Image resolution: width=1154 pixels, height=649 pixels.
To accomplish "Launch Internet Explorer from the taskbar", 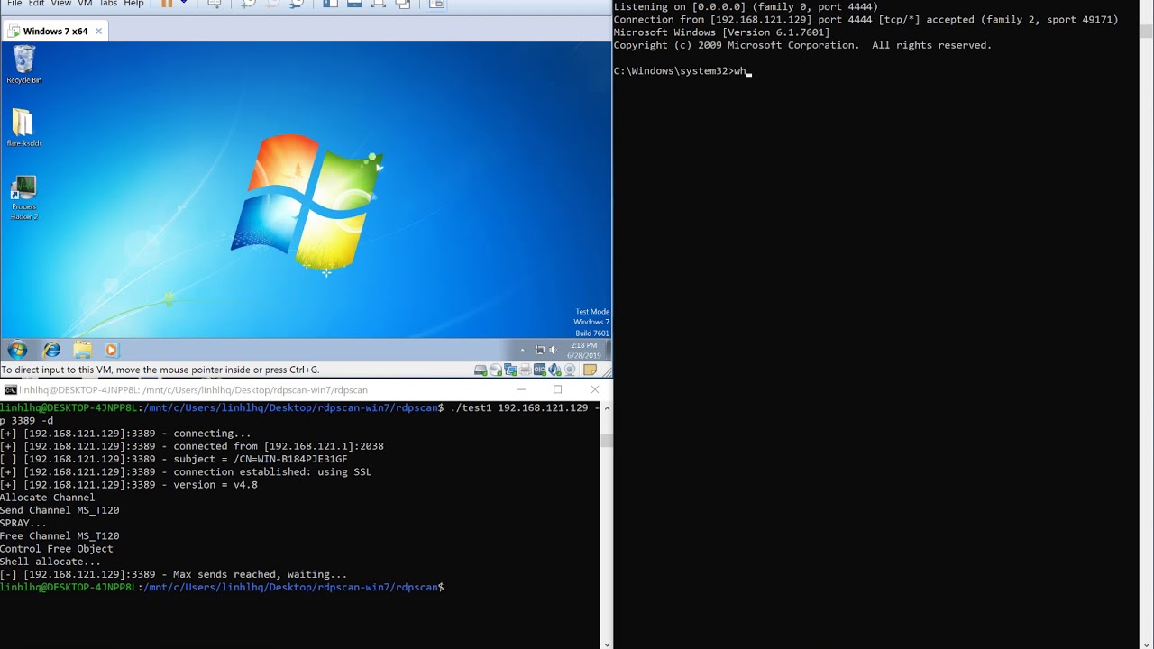I will pos(51,350).
